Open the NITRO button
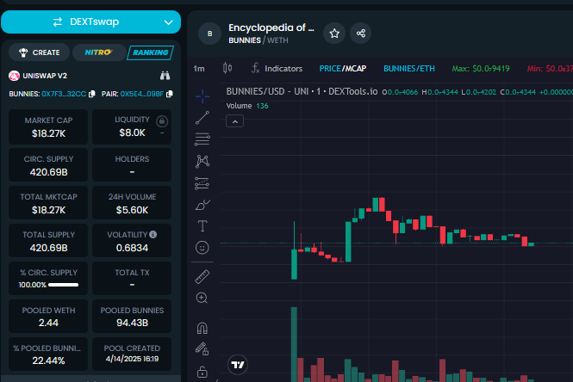Viewport: 573px width, 382px height. coord(99,52)
